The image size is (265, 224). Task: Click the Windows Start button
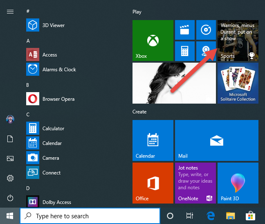pyautogui.click(x=10, y=216)
